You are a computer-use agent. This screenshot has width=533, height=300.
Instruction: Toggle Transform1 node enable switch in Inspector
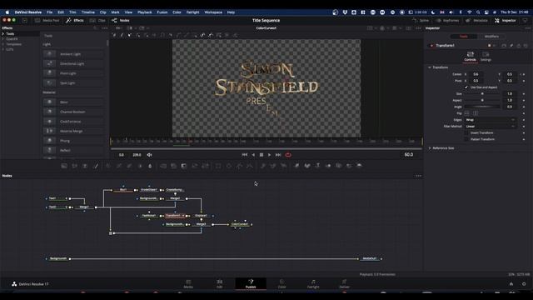pyautogui.click(x=431, y=45)
